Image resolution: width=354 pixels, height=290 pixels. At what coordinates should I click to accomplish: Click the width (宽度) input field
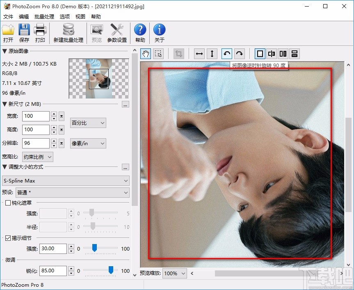point(35,116)
